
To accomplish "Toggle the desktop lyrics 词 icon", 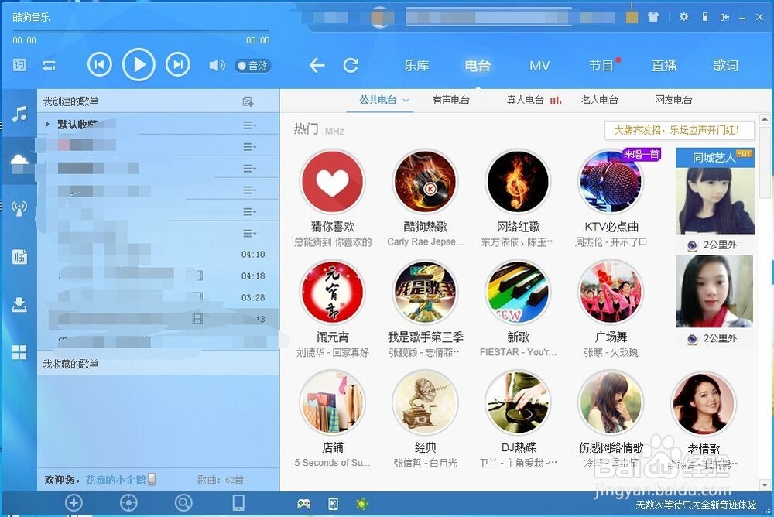I will pyautogui.click(x=20, y=65).
